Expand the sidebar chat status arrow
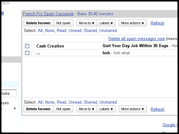Screen dimensions: 179x134 coord(15,109)
